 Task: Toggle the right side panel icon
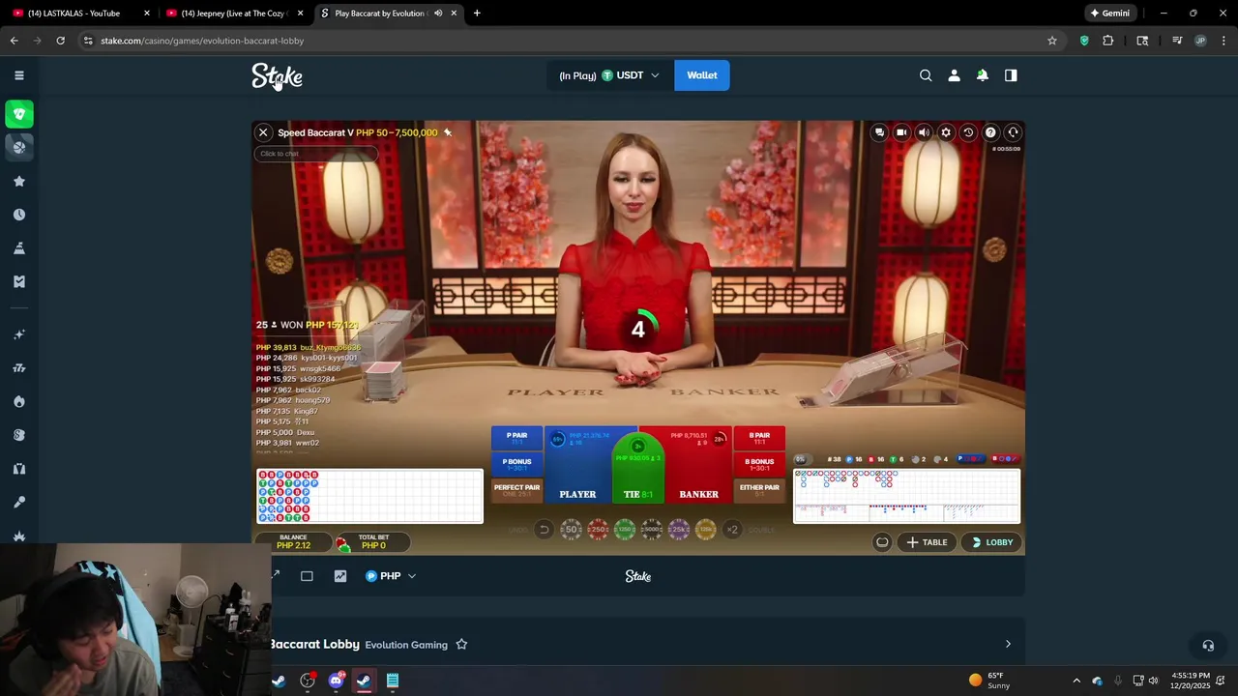click(1011, 75)
